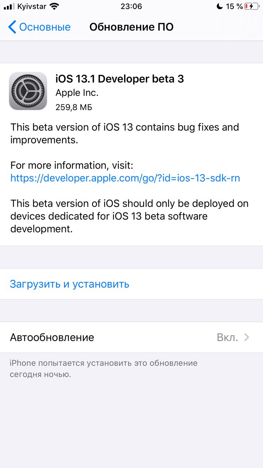
Task: Tap the Wi-Fi signal icon in status bar
Action: (x=54, y=6)
